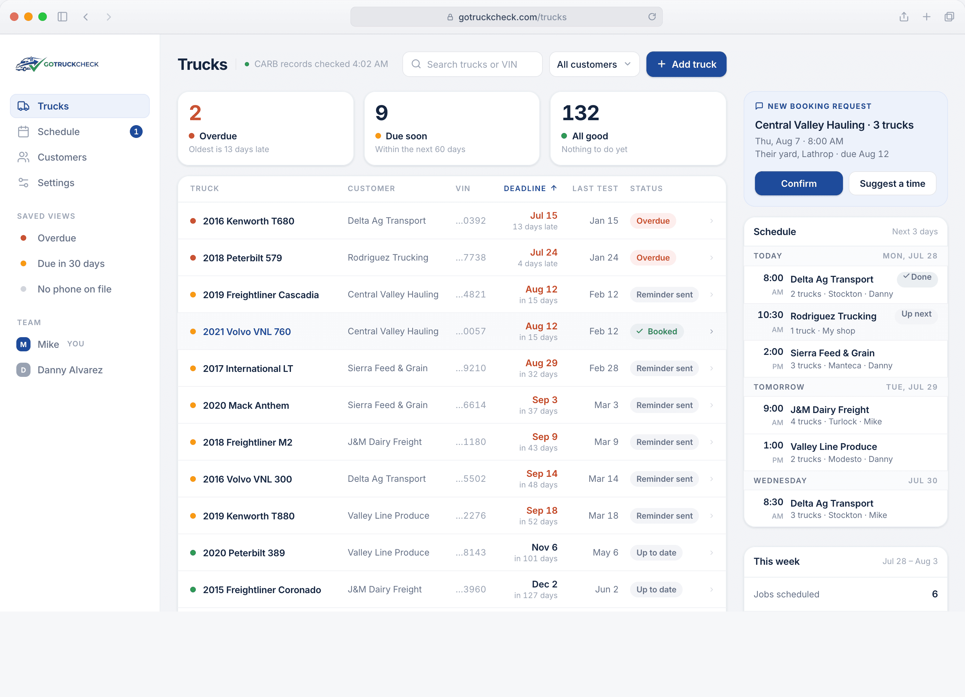
Task: Select the 2019 Kenworth T880 truck name
Action: (248, 516)
